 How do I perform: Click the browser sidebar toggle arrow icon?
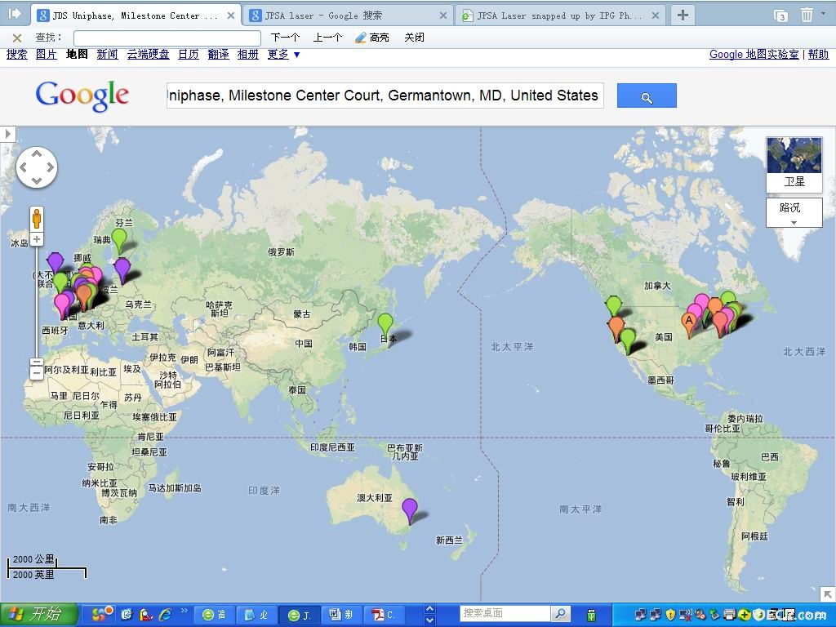pos(15,14)
